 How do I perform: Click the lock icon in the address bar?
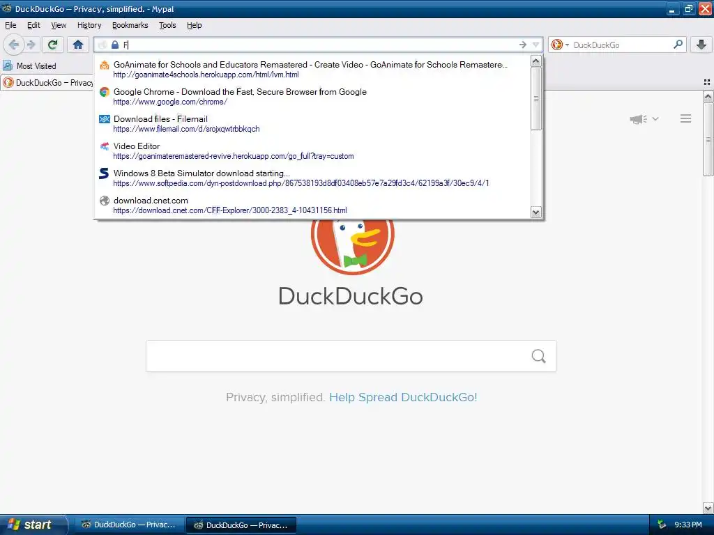[x=115, y=45]
